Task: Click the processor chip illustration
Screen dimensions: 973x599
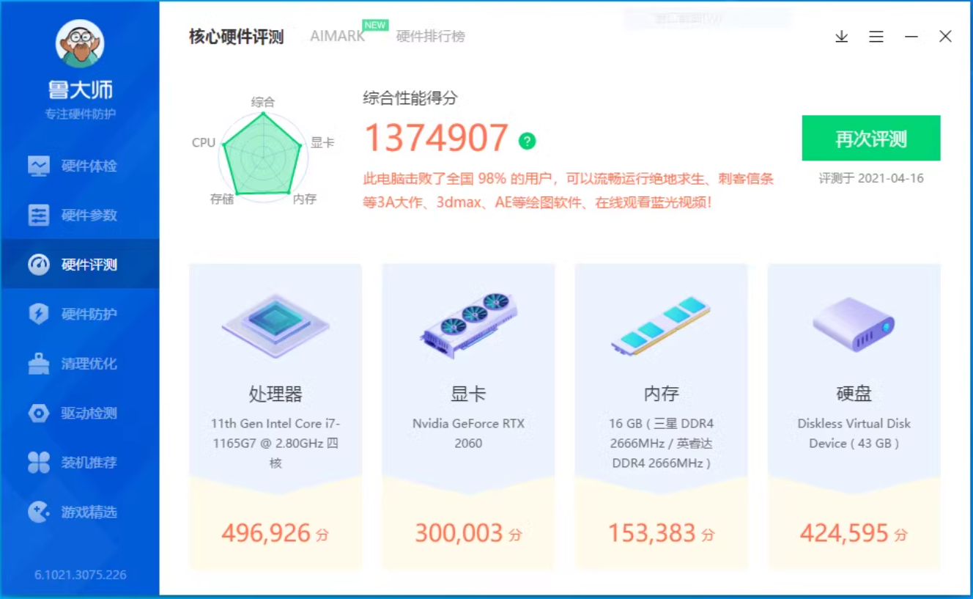Action: tap(275, 326)
